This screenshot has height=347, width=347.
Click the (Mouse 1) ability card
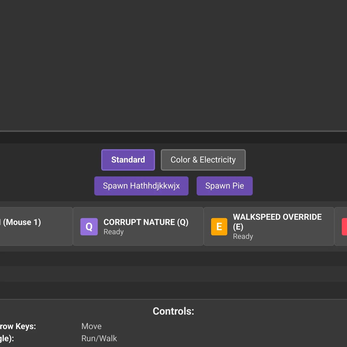[36, 226]
